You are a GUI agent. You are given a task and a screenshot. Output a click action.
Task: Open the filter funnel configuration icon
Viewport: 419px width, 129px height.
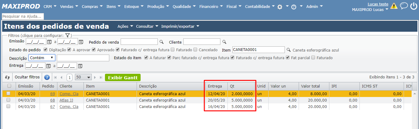(x=68, y=36)
